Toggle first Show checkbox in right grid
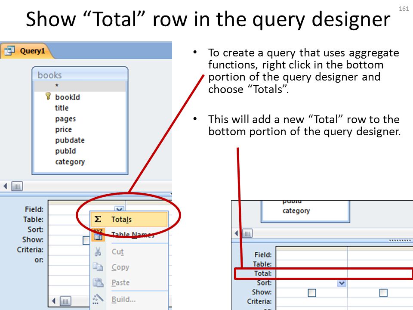Viewport: 413px width, 310px height. tap(312, 293)
